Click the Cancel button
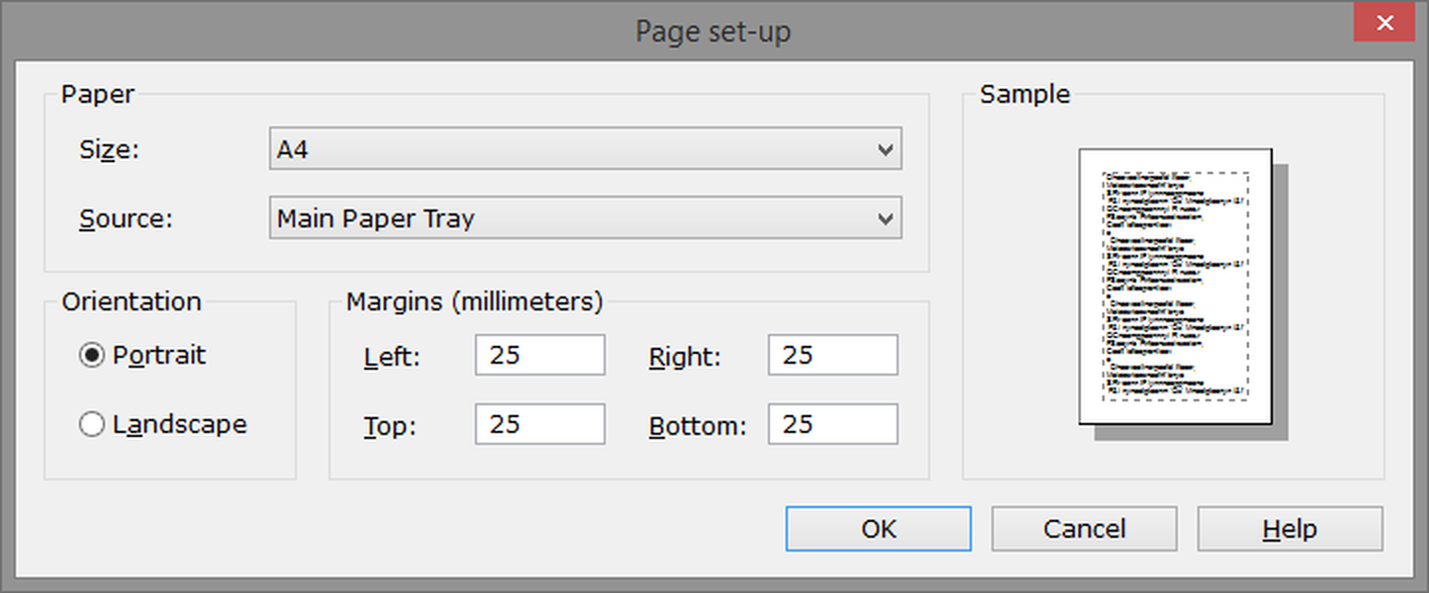 click(1085, 529)
